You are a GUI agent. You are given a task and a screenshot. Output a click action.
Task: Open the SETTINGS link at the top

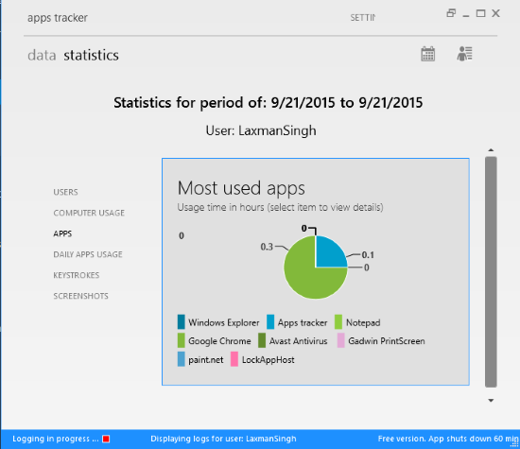(x=363, y=18)
